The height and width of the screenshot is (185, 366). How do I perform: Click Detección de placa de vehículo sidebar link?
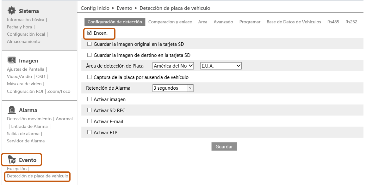pos(38,176)
